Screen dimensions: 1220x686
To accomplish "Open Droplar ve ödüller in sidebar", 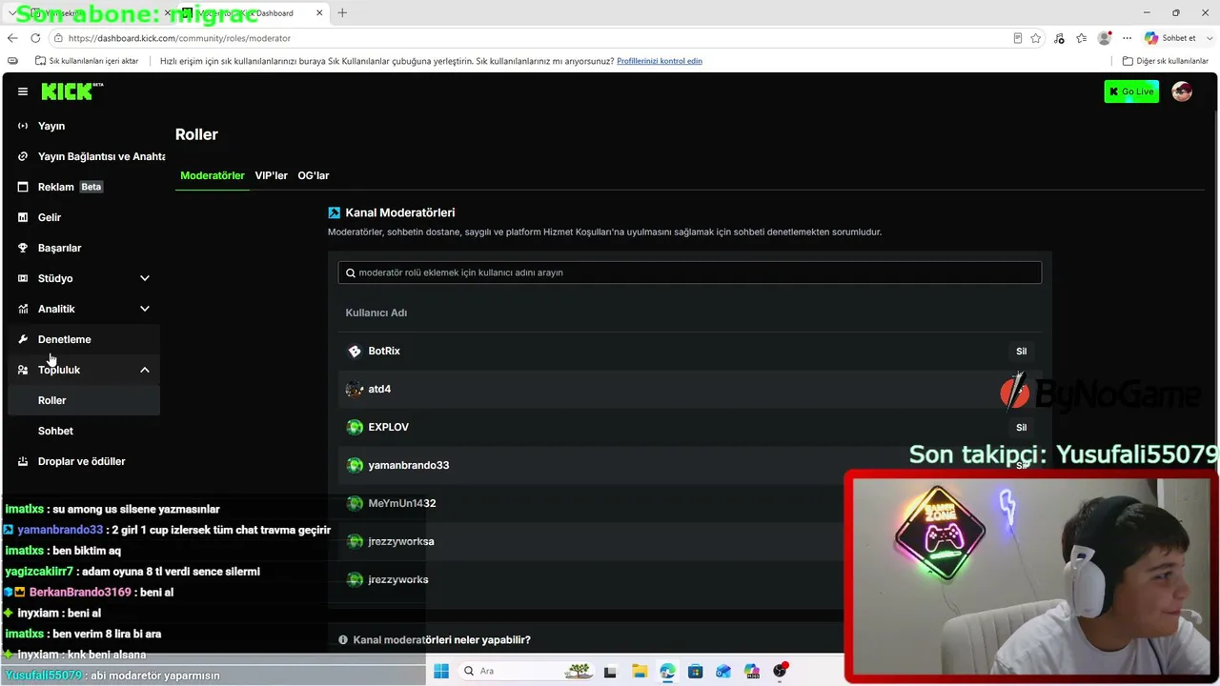I will [x=84, y=461].
